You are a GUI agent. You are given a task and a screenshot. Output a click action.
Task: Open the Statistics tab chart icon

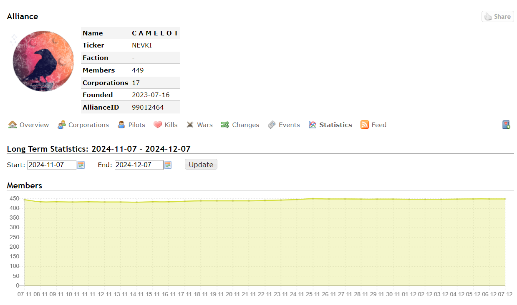click(x=313, y=125)
